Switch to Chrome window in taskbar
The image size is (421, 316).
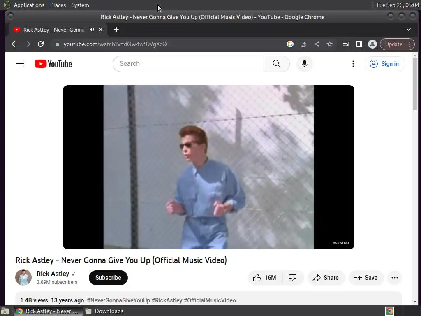click(48, 311)
